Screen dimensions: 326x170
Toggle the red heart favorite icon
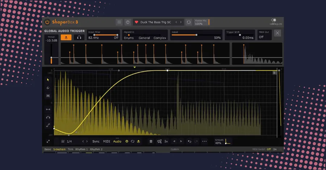[x=137, y=22]
